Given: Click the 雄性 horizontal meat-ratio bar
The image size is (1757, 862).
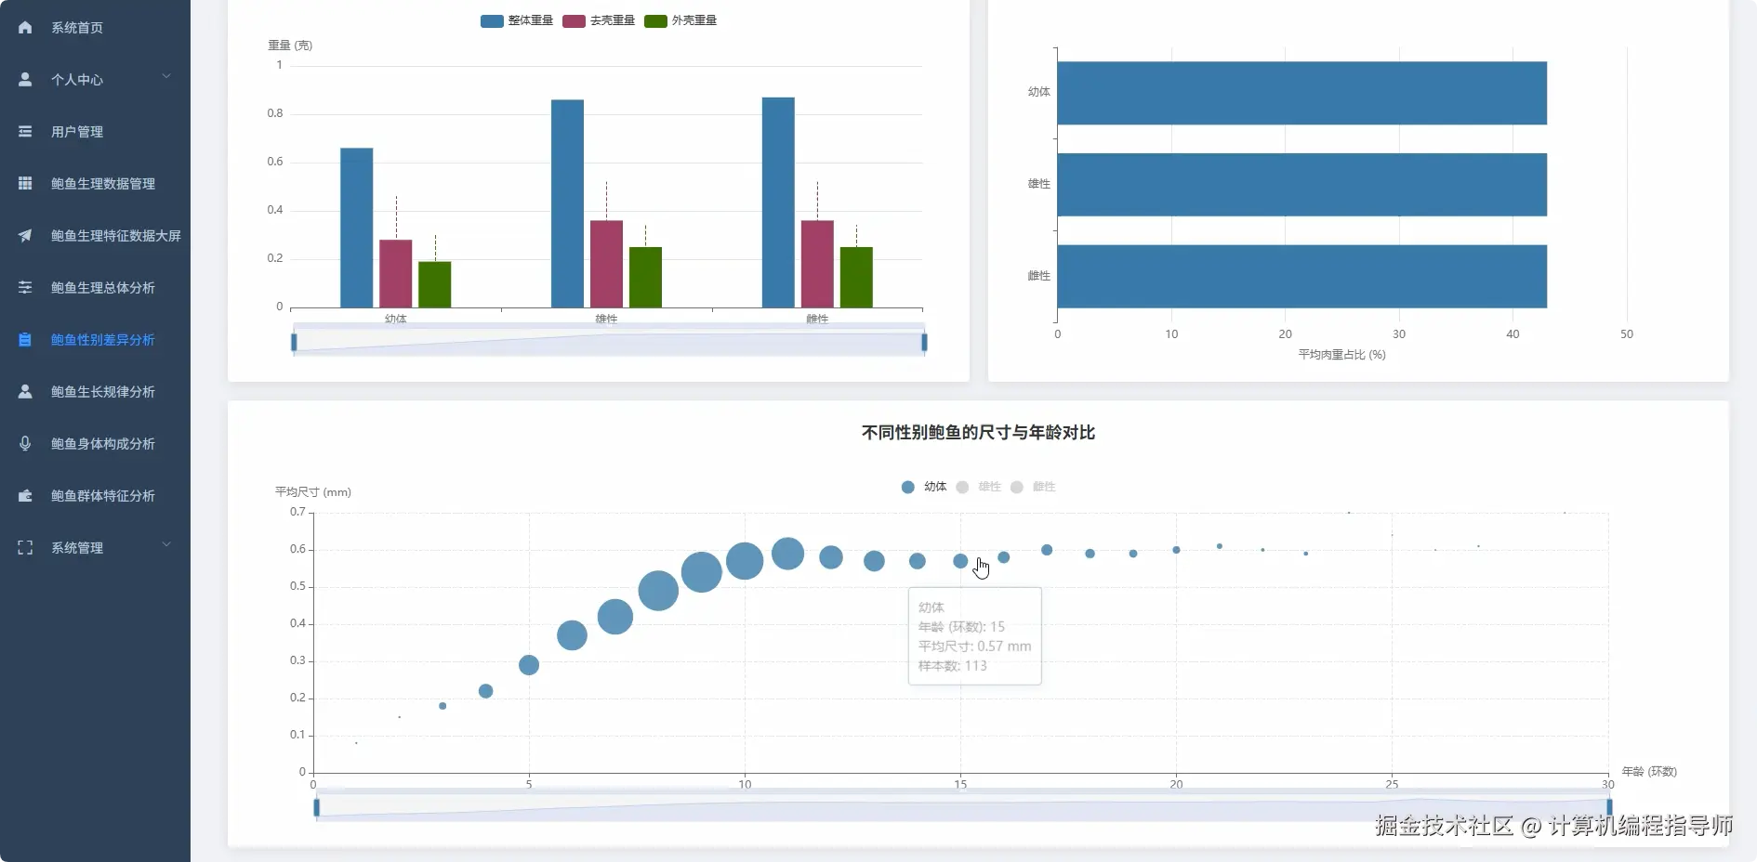Looking at the screenshot, I should [x=1301, y=185].
